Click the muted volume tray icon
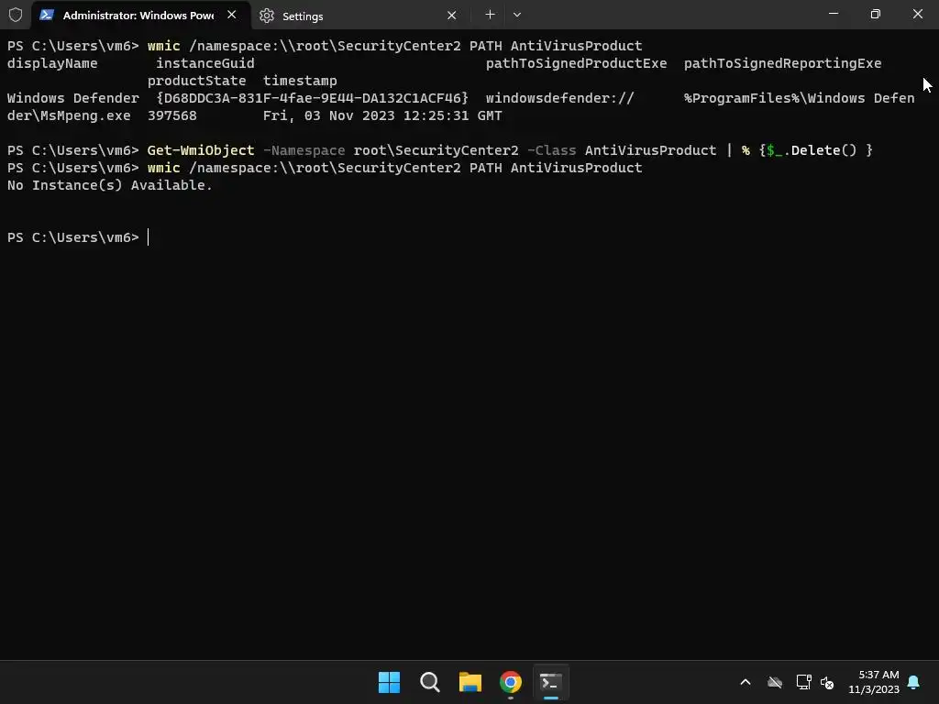 [827, 682]
